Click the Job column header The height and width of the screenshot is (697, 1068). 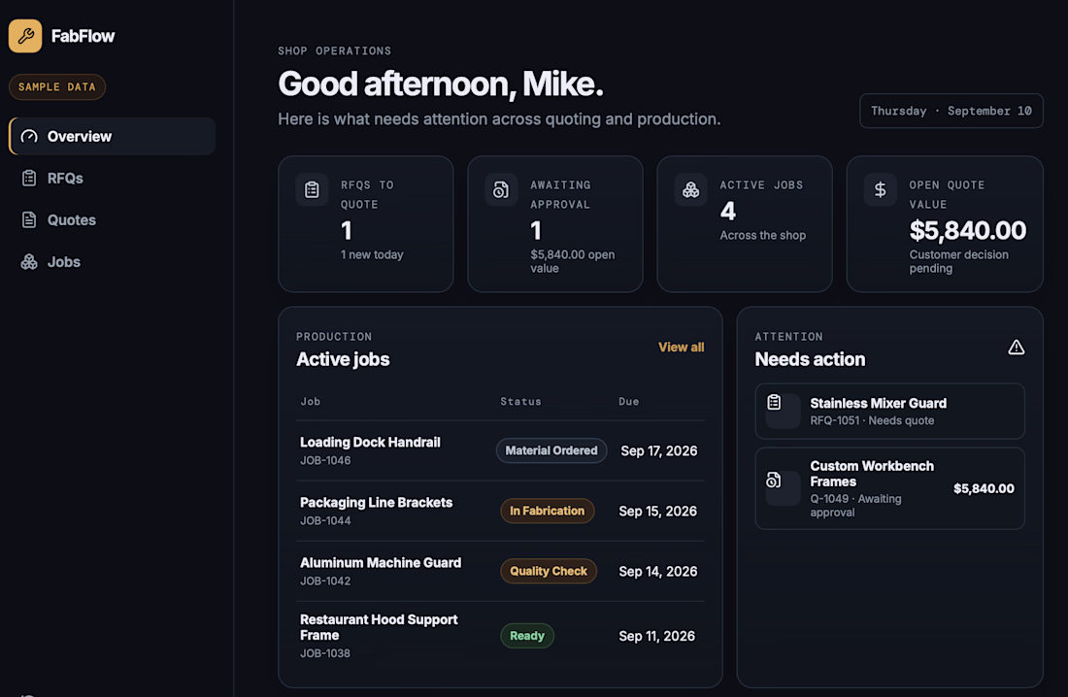[x=311, y=401]
